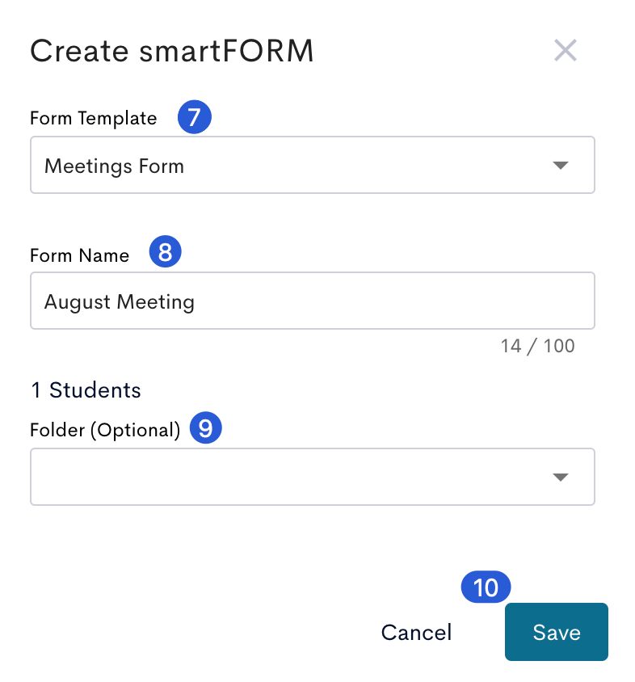
Task: Click the Folder (Optional) label
Action: coord(105,430)
